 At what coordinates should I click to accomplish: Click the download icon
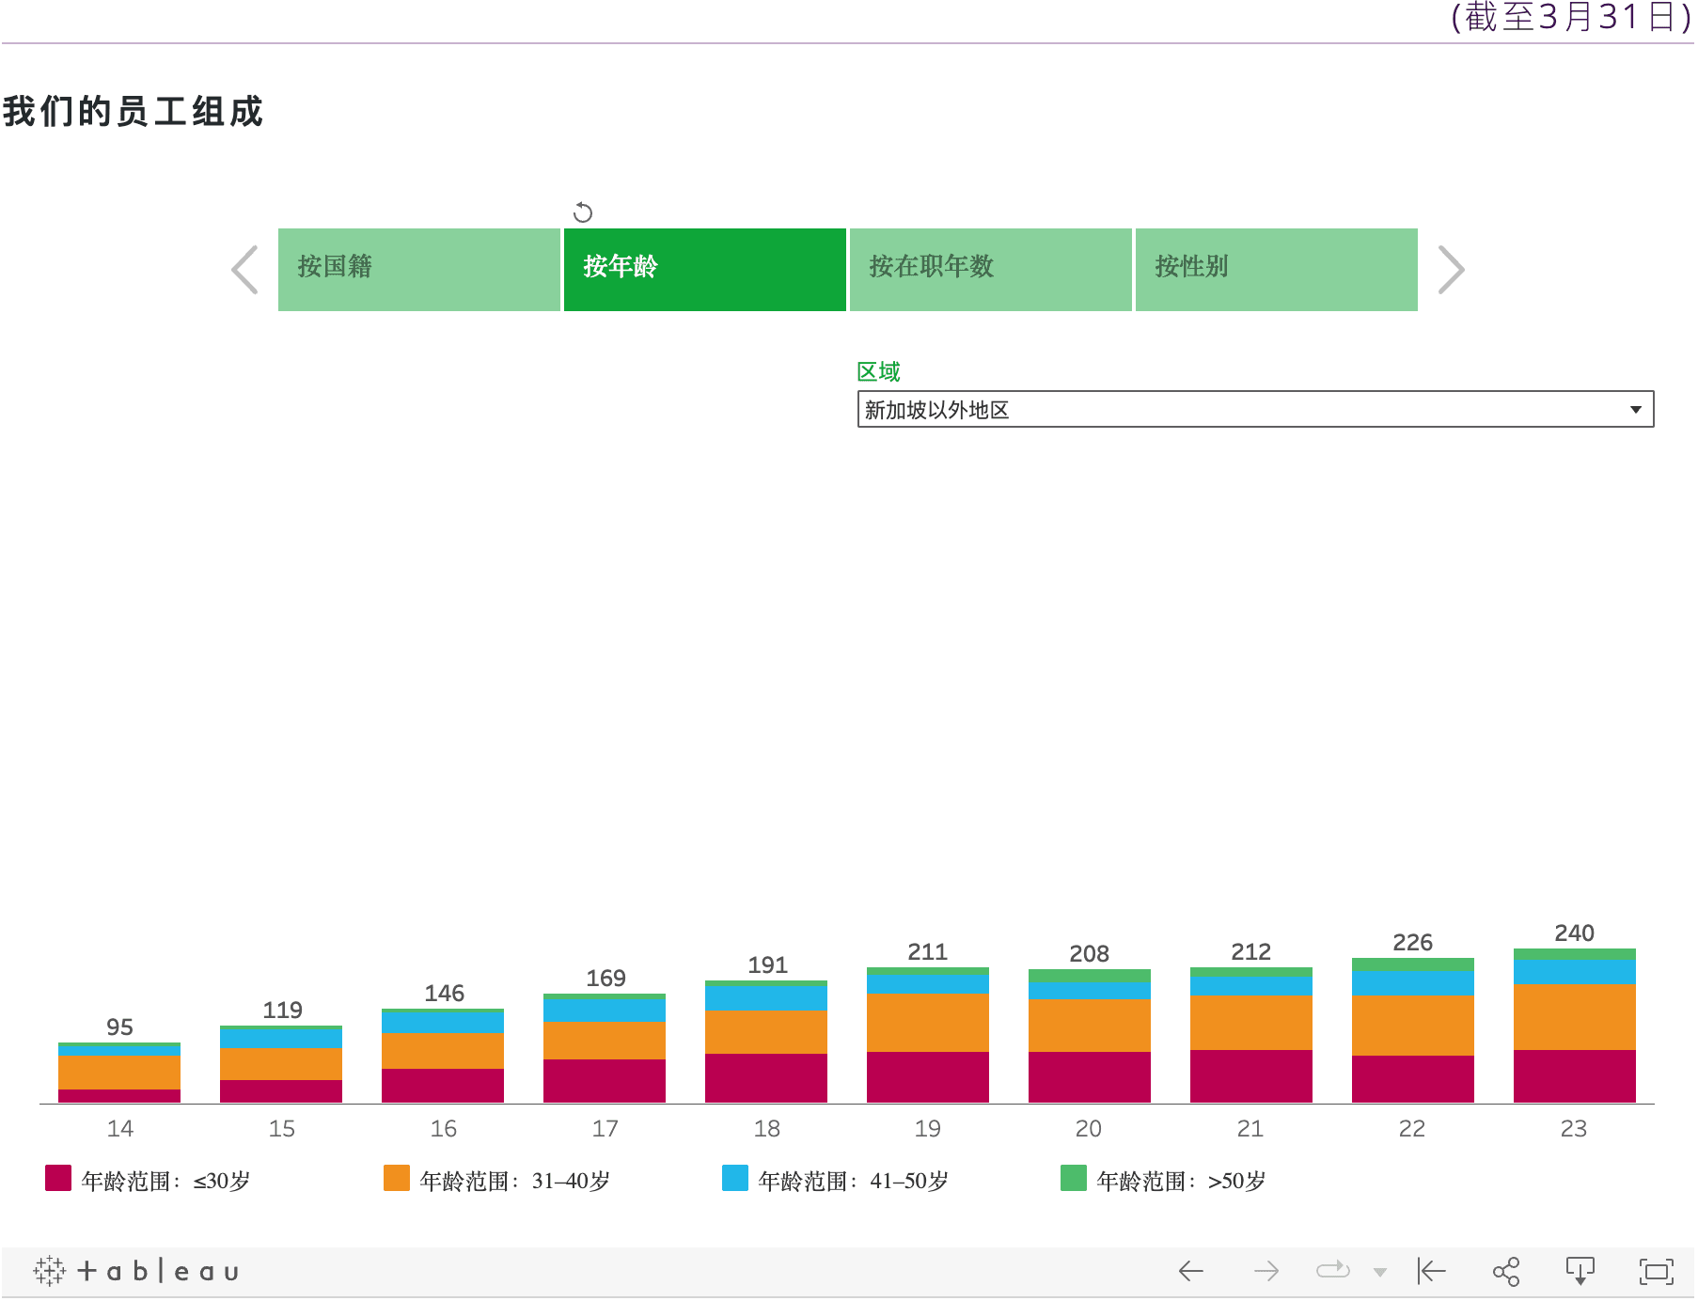click(1580, 1272)
